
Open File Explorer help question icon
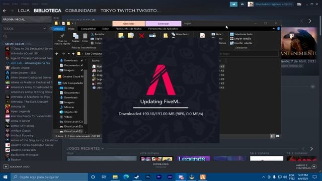(x=278, y=29)
